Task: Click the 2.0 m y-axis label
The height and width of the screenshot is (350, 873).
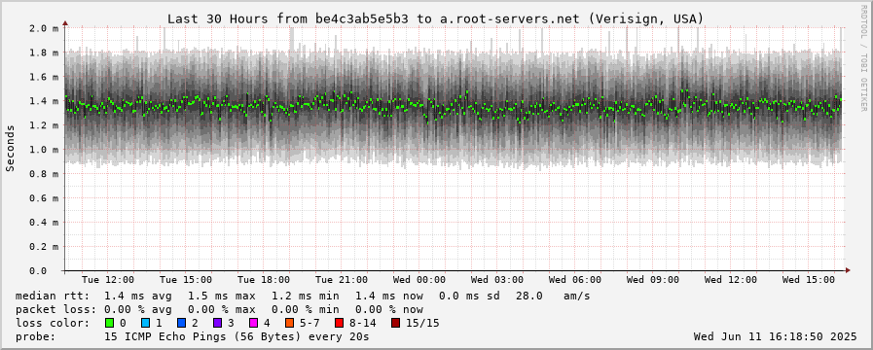Action: 44,28
